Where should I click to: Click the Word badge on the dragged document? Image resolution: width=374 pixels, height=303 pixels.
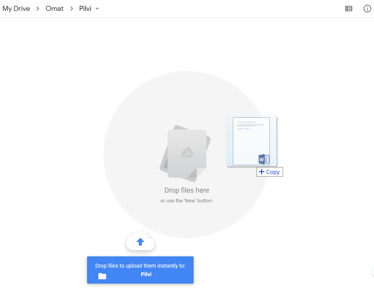pyautogui.click(x=264, y=159)
